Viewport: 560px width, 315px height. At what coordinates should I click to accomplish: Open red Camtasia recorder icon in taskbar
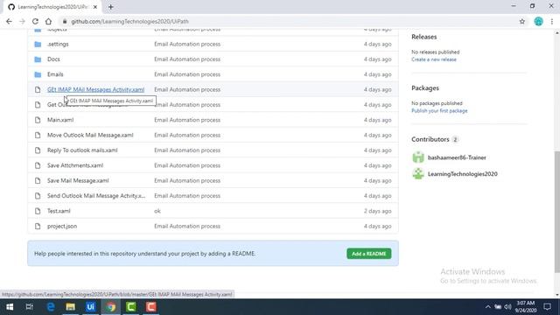tap(150, 307)
